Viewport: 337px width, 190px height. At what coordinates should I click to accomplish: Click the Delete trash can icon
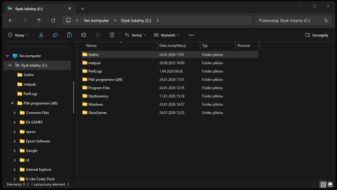(x=112, y=35)
